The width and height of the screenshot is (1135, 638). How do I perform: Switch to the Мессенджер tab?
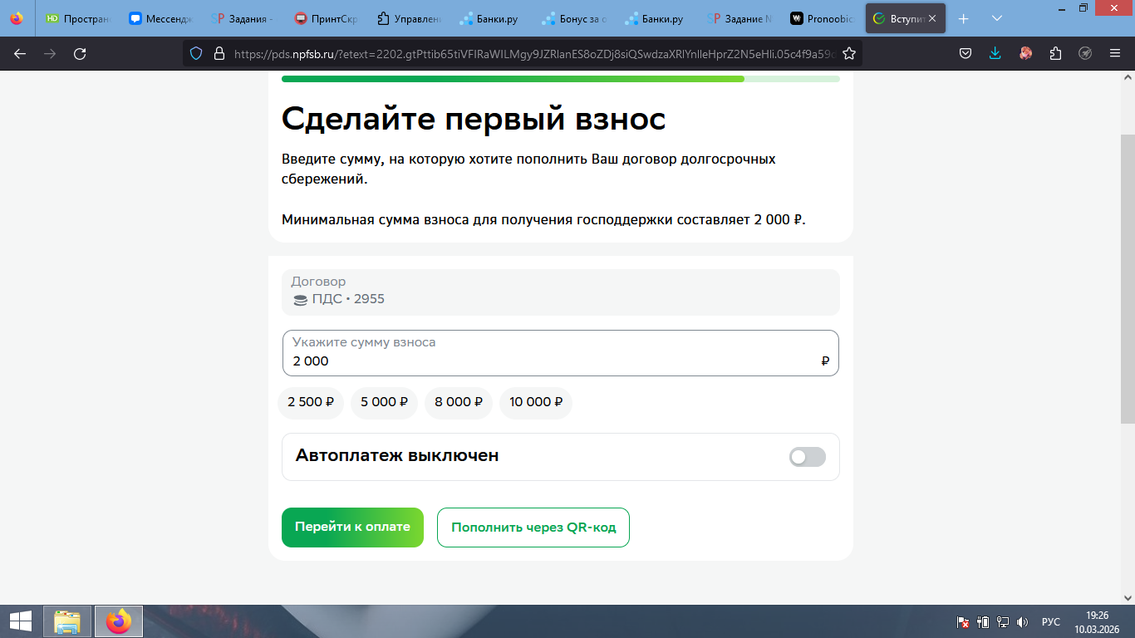[160, 18]
